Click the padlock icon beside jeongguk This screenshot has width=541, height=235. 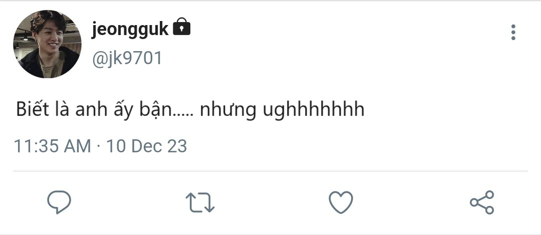(181, 28)
